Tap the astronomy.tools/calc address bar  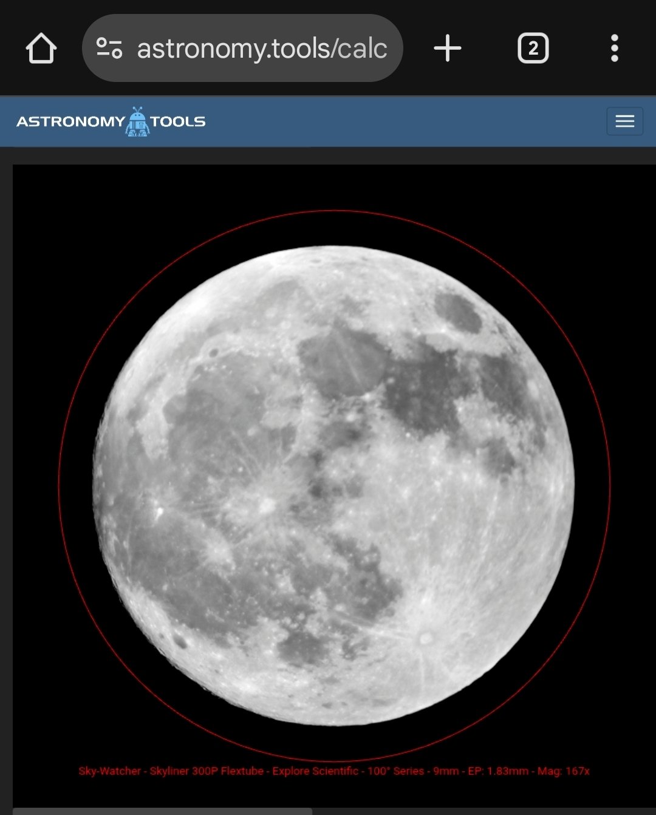(x=261, y=49)
